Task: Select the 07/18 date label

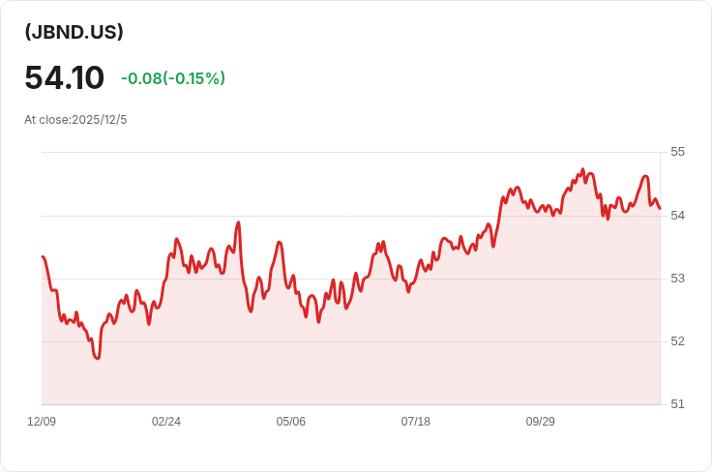Action: click(x=415, y=422)
